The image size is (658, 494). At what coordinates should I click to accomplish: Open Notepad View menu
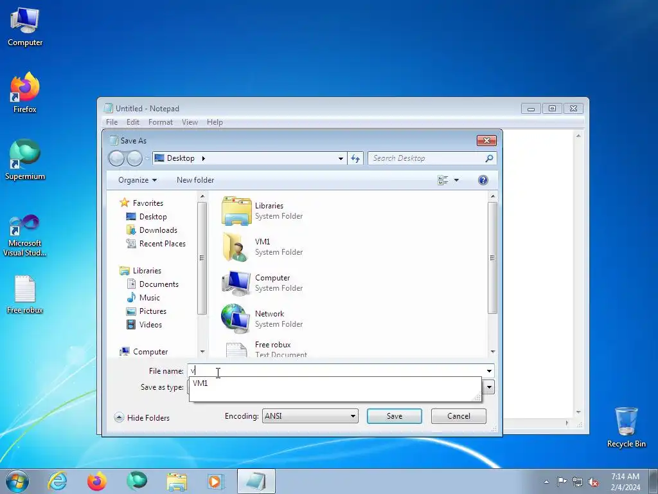(190, 122)
